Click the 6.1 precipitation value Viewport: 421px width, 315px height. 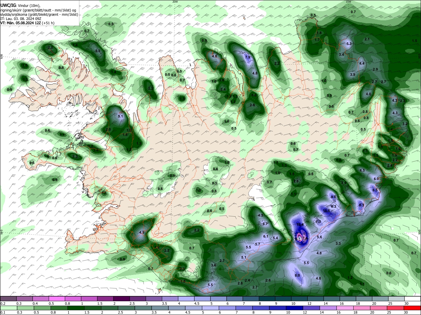(x=266, y=236)
